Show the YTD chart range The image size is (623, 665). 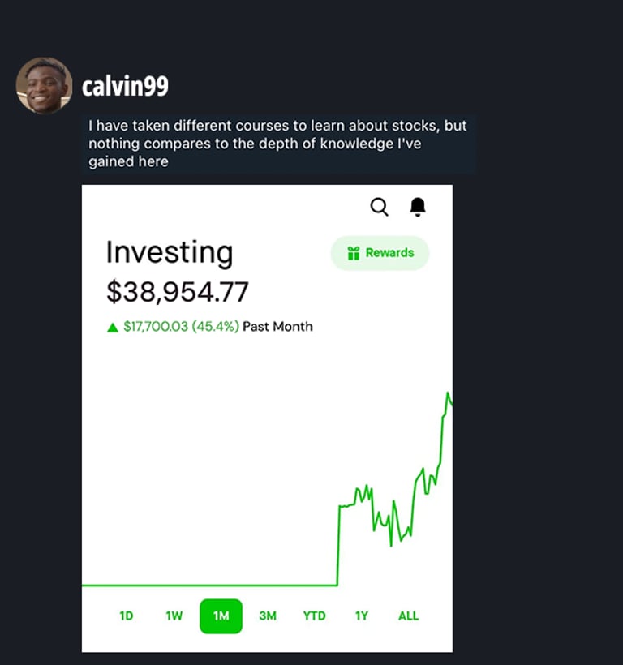tap(314, 616)
